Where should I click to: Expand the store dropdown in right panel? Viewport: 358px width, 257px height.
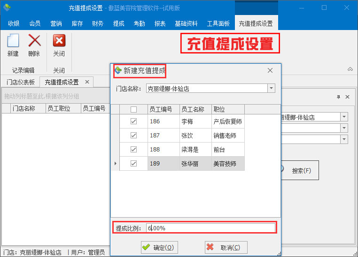click(344, 117)
